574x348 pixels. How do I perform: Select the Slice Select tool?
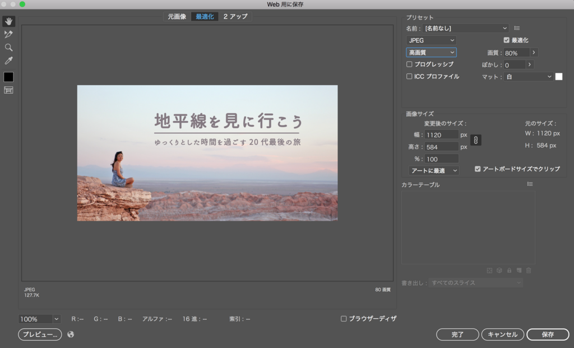coord(8,34)
